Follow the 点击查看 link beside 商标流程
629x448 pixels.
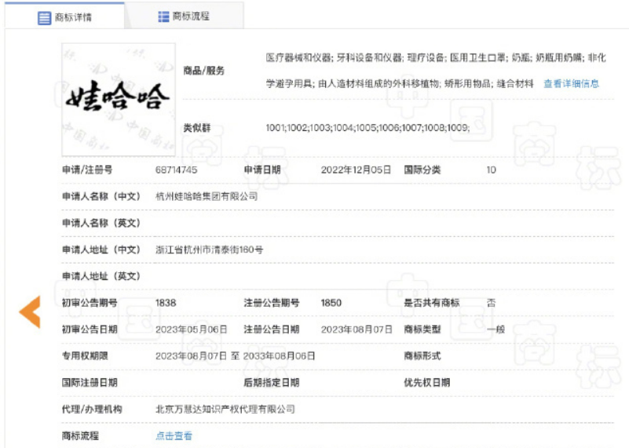174,435
